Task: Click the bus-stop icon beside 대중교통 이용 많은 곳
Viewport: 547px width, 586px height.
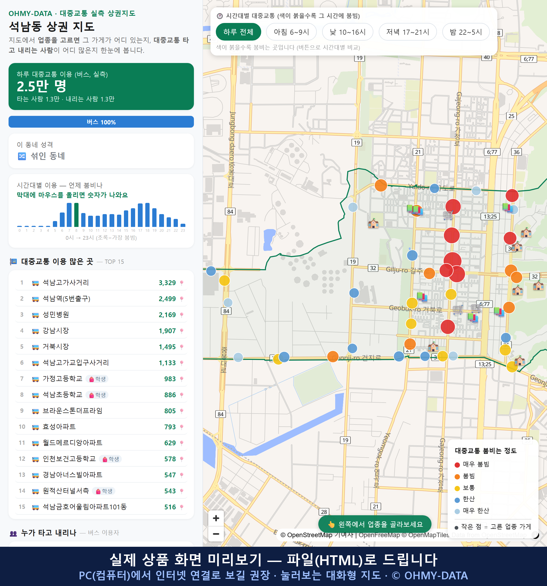Action: [13, 261]
